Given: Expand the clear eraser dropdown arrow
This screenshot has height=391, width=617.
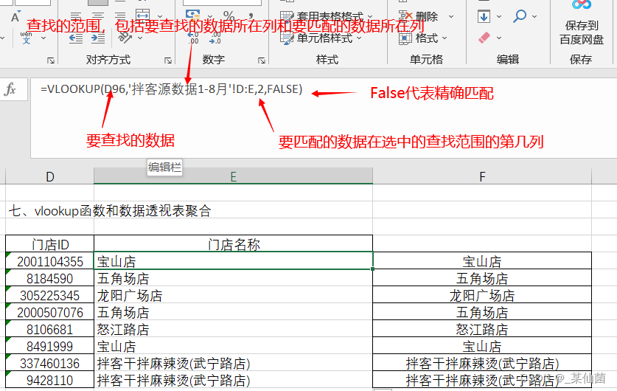Looking at the screenshot, I should 499,38.
